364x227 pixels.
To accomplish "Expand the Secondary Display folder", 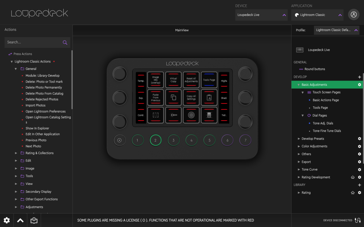I will 16,191.
